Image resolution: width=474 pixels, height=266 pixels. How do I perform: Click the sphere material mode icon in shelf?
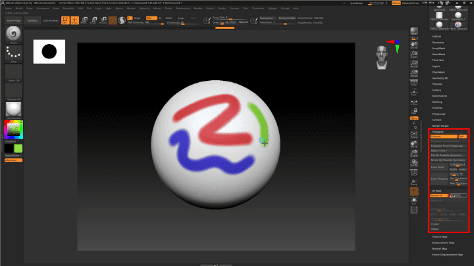pos(122,20)
